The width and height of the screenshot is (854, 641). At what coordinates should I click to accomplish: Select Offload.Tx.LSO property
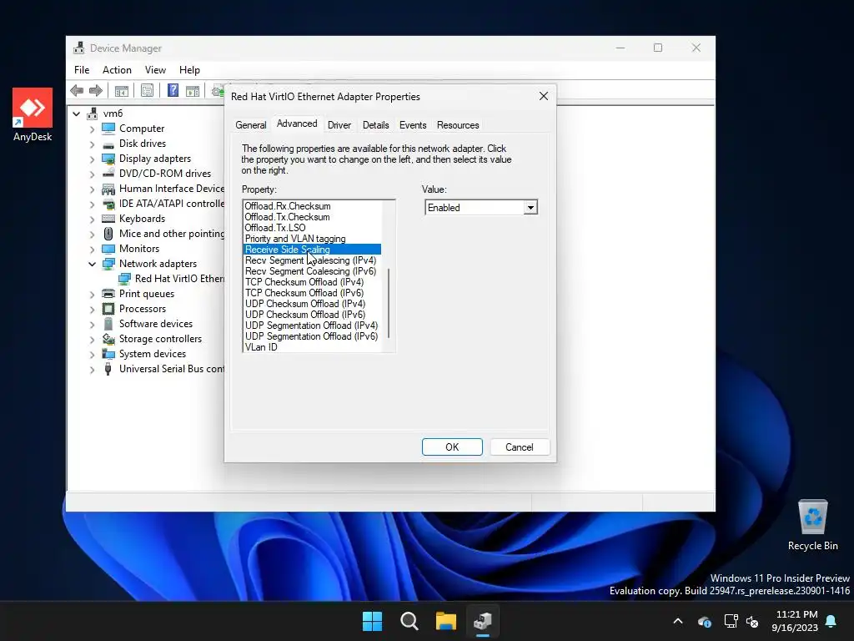coord(312,228)
